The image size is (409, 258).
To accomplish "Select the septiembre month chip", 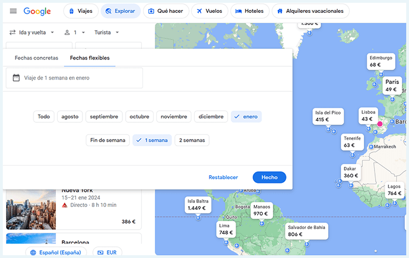I will (104, 117).
